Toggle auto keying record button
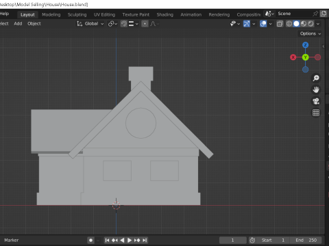This screenshot has width=329, height=246. click(90, 241)
